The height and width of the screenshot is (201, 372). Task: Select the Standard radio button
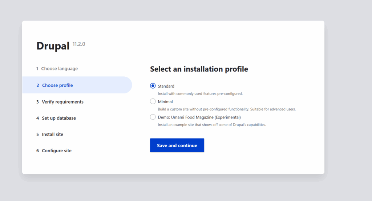point(153,86)
